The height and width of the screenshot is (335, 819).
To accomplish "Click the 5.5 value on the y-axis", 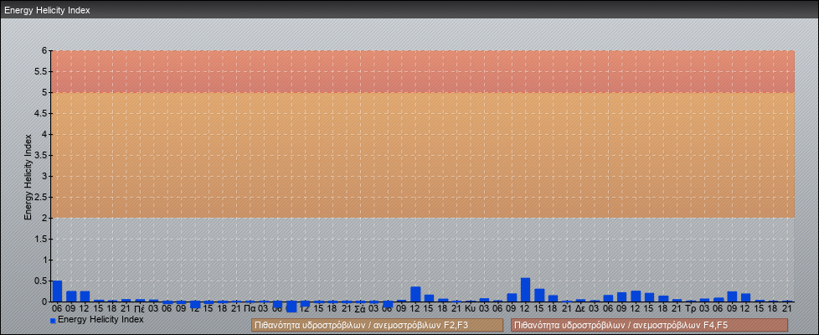I will coord(41,71).
